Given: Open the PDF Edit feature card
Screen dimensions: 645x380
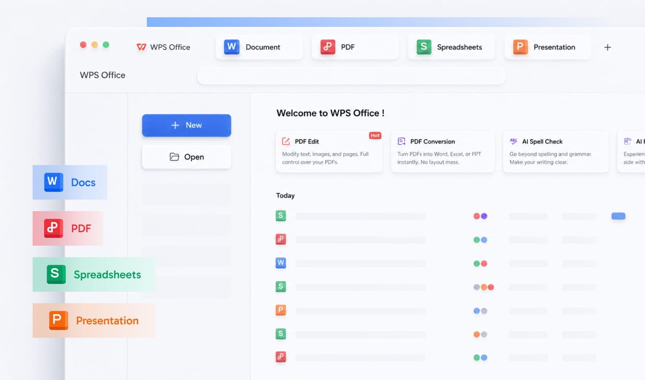Looking at the screenshot, I should pyautogui.click(x=329, y=151).
